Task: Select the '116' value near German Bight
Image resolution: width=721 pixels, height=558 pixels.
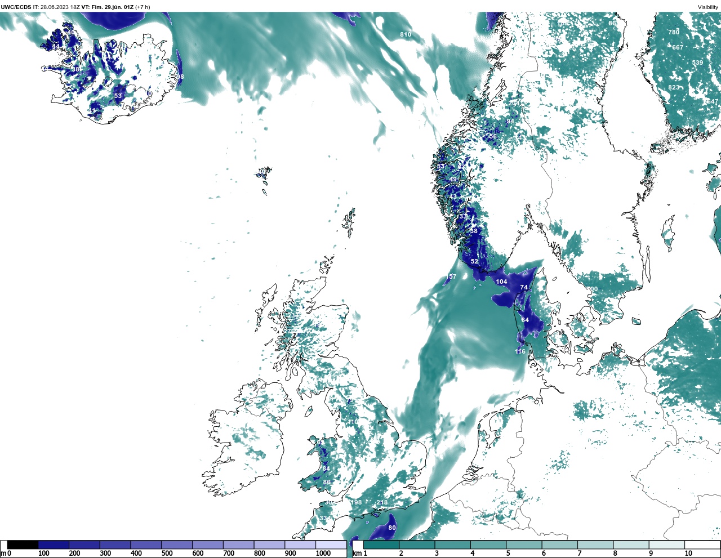Action: (x=520, y=351)
